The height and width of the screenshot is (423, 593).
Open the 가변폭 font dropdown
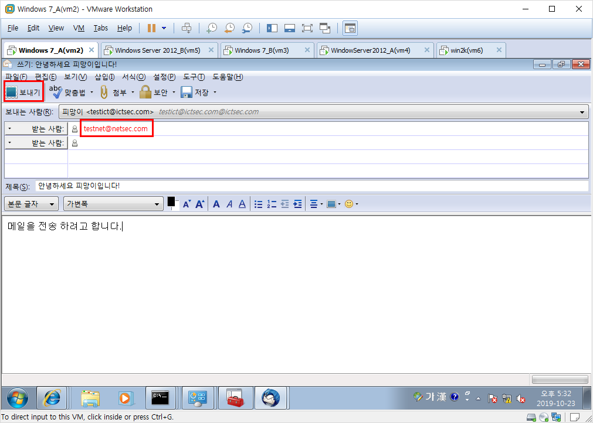coord(113,204)
